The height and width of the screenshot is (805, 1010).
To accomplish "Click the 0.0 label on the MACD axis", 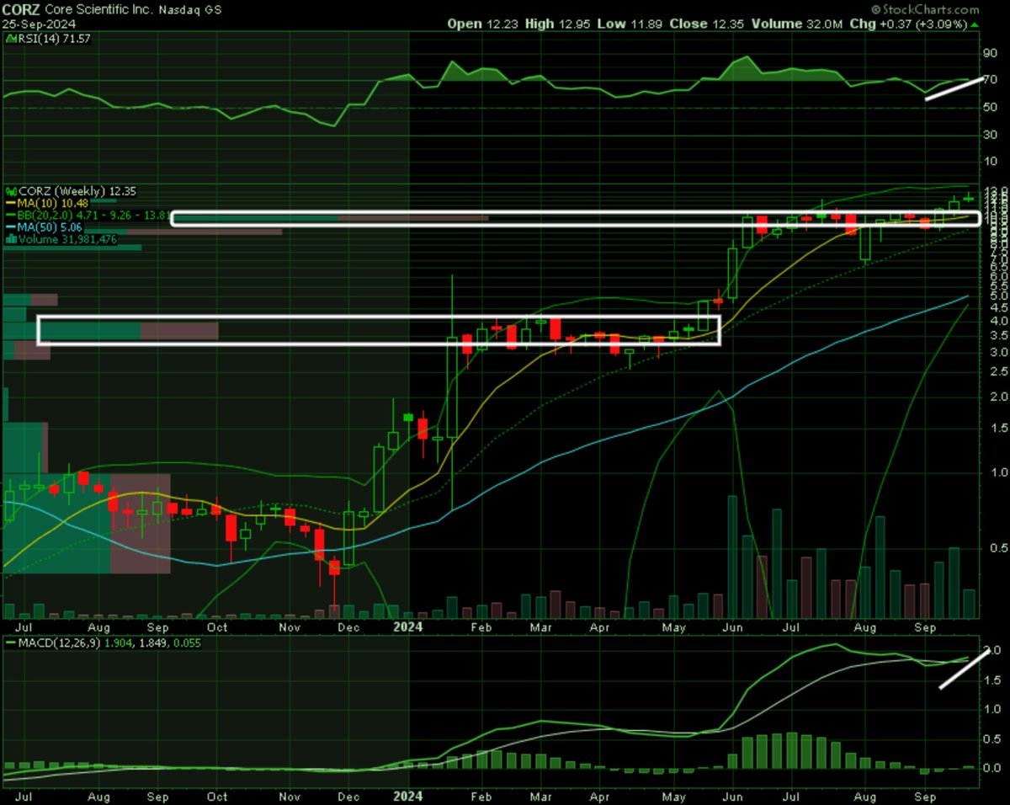I will click(x=994, y=768).
